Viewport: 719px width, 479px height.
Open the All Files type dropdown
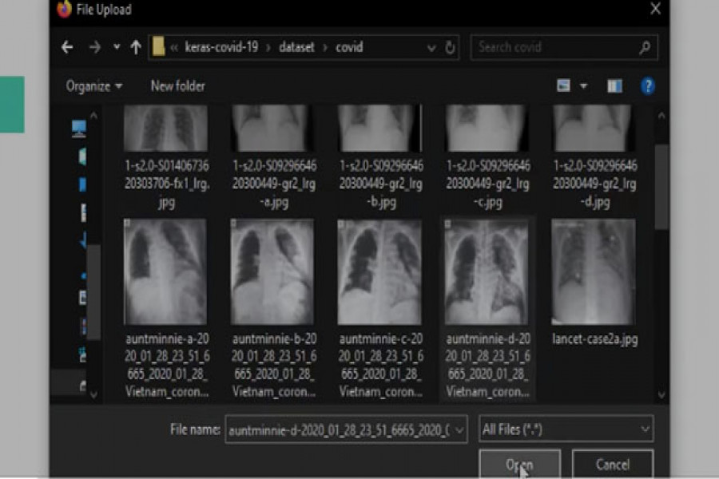(566, 430)
